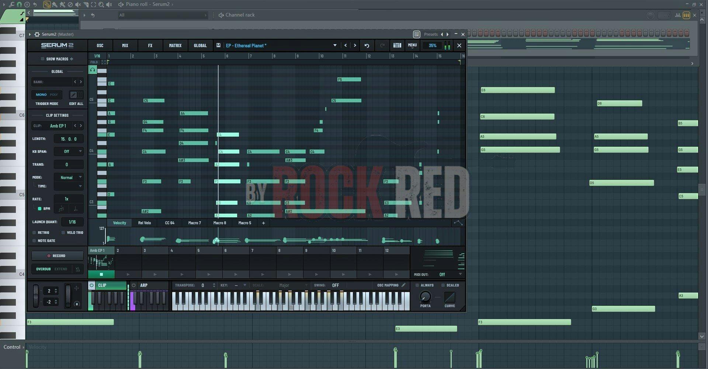Click previous bank arrow in BANK field

coord(75,82)
